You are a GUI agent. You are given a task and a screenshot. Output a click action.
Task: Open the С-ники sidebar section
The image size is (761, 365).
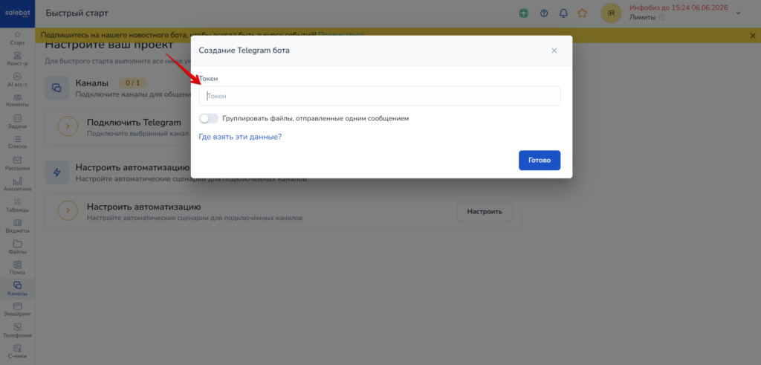tap(18, 352)
